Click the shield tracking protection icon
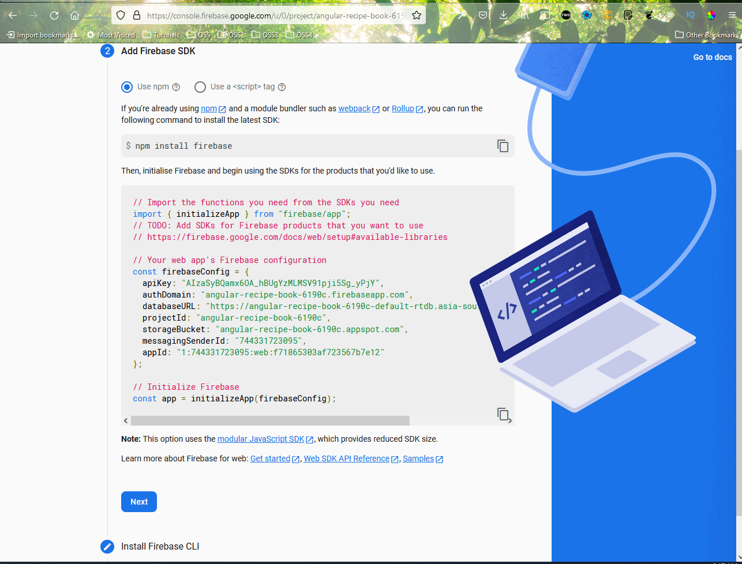 tap(121, 16)
